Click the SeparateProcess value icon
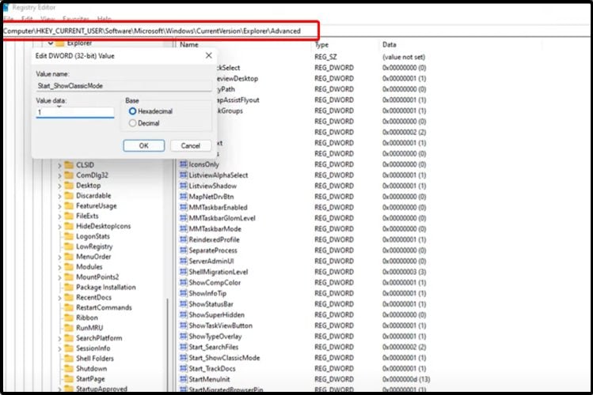The width and height of the screenshot is (593, 395). 184,250
